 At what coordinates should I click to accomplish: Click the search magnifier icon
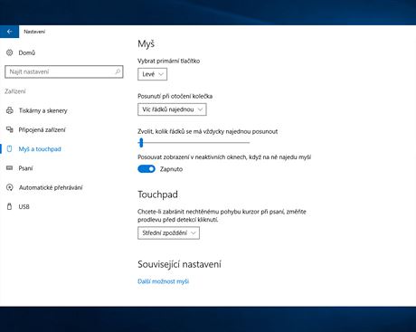[118, 71]
